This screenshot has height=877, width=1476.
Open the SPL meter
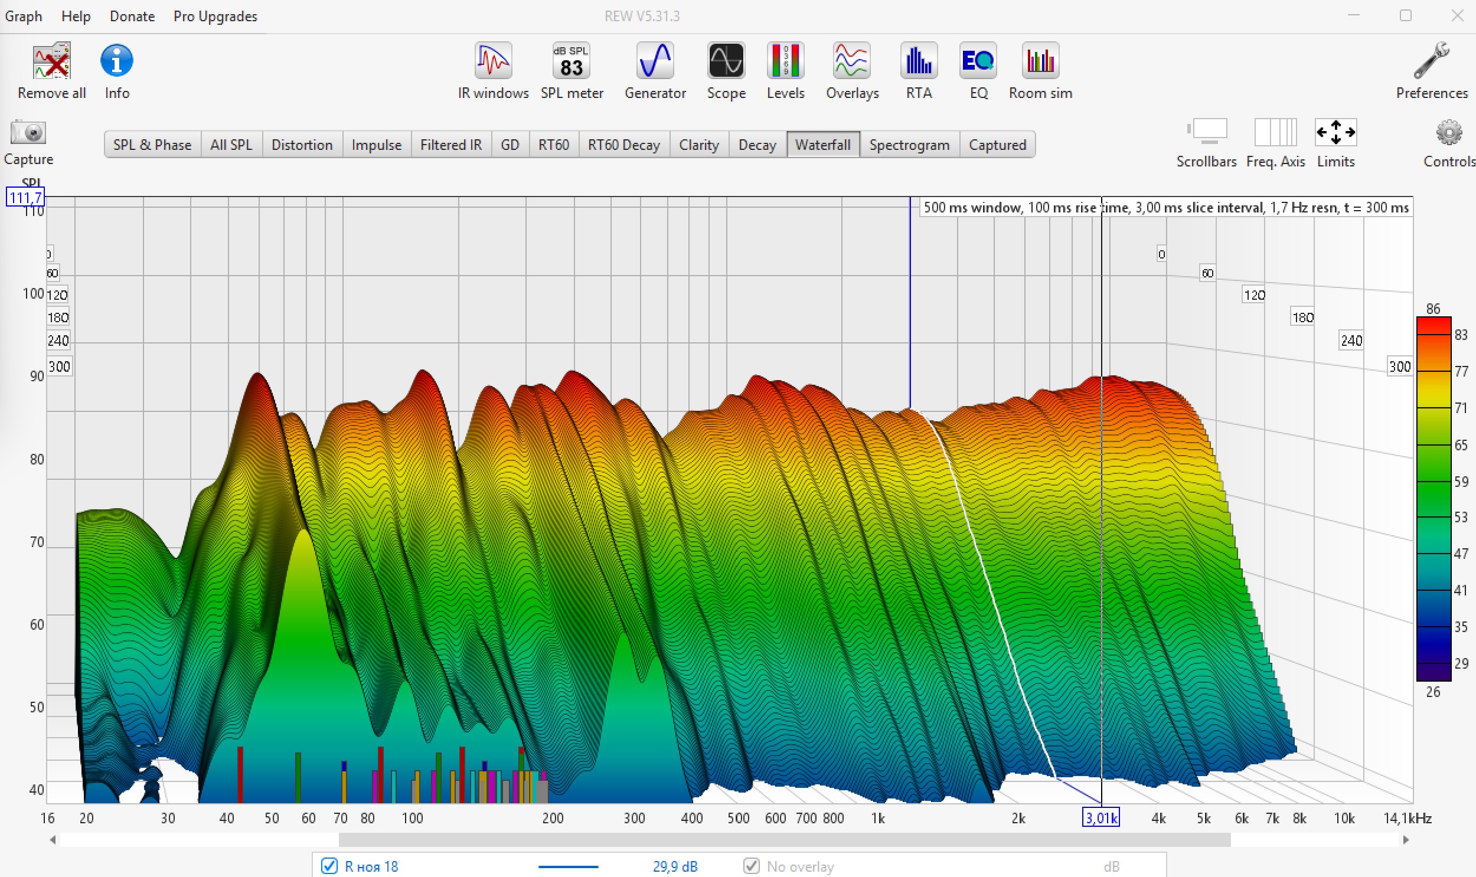point(571,61)
